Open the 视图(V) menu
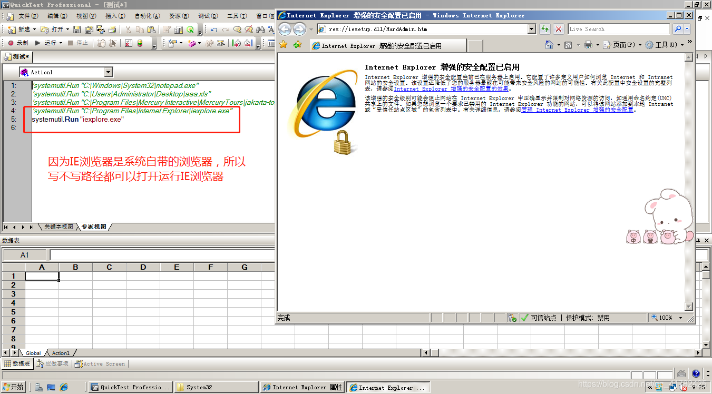712x394 pixels. (86, 16)
